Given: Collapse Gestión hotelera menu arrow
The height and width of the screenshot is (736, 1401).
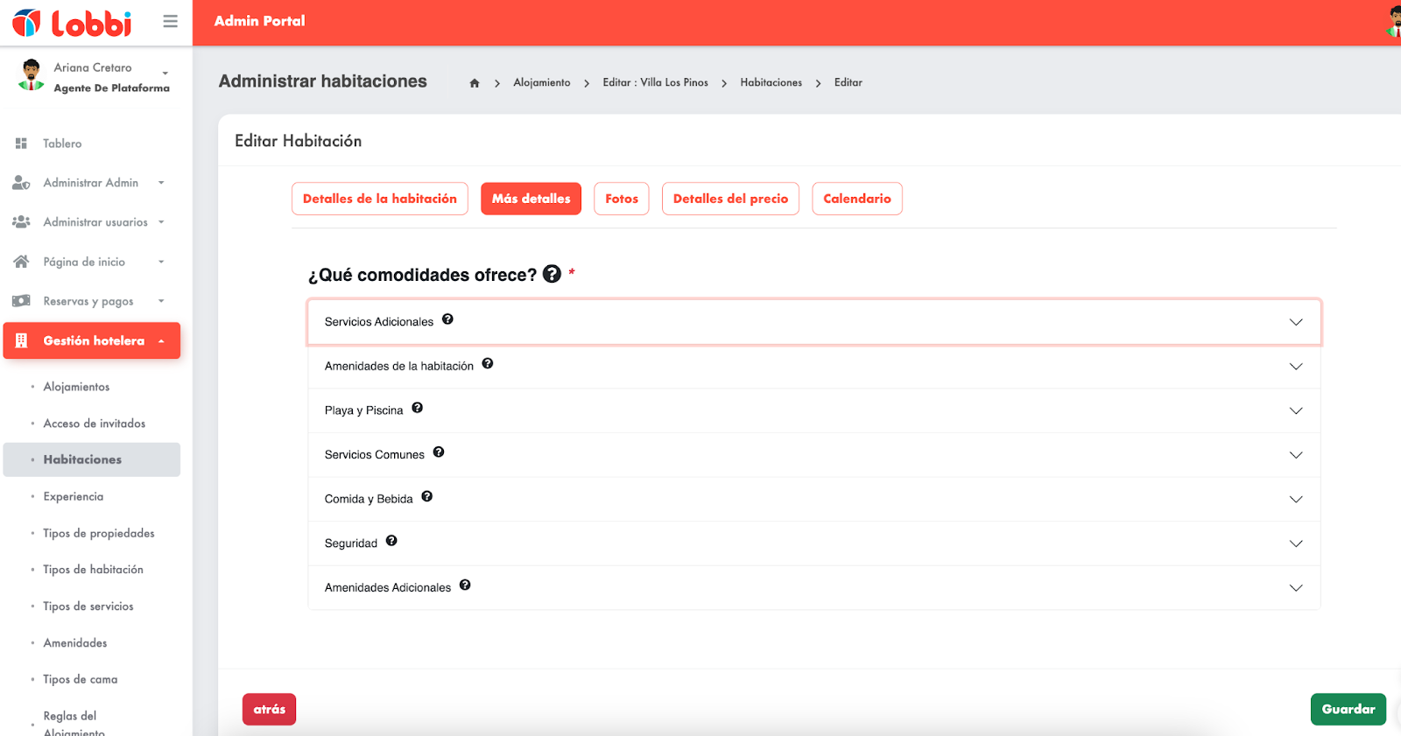Looking at the screenshot, I should tap(161, 341).
